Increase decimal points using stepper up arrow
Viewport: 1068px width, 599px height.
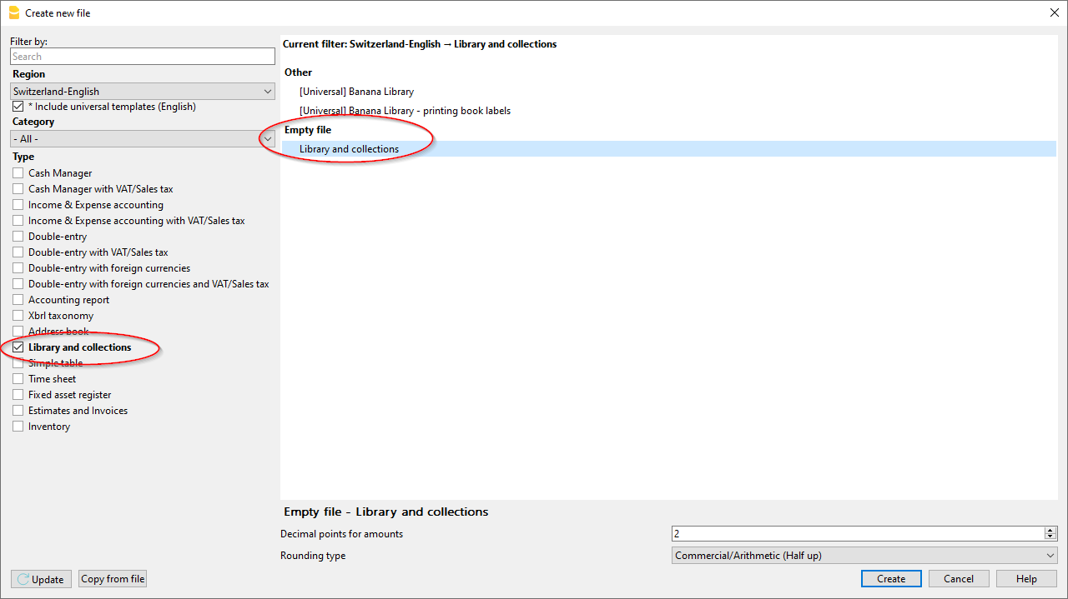pos(1050,531)
